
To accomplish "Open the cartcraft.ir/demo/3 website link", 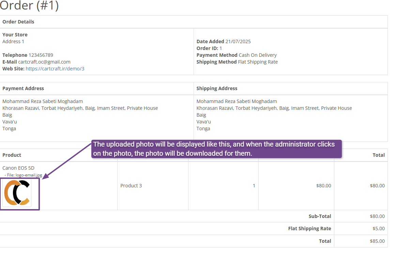I will tap(55, 69).
